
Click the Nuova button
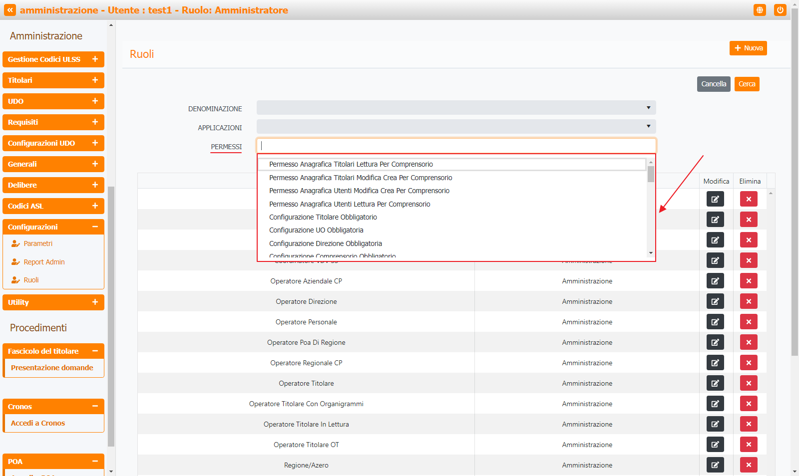[x=748, y=48]
